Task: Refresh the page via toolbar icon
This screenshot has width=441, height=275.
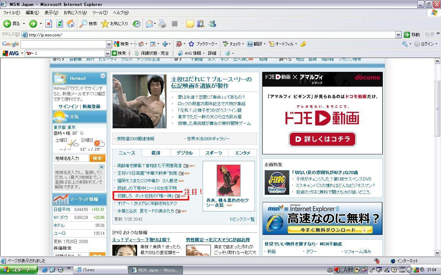Action: point(60,24)
